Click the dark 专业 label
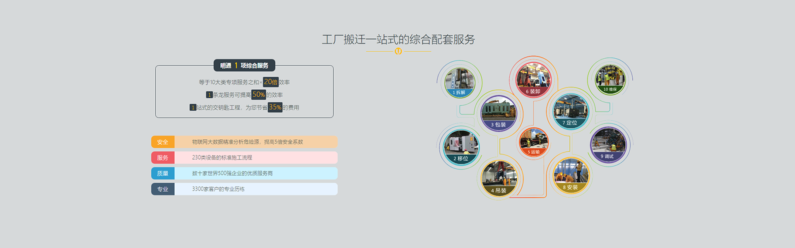The width and height of the screenshot is (795, 248). 163,189
